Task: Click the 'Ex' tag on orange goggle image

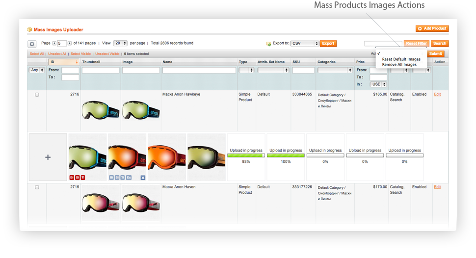Action: click(x=129, y=178)
